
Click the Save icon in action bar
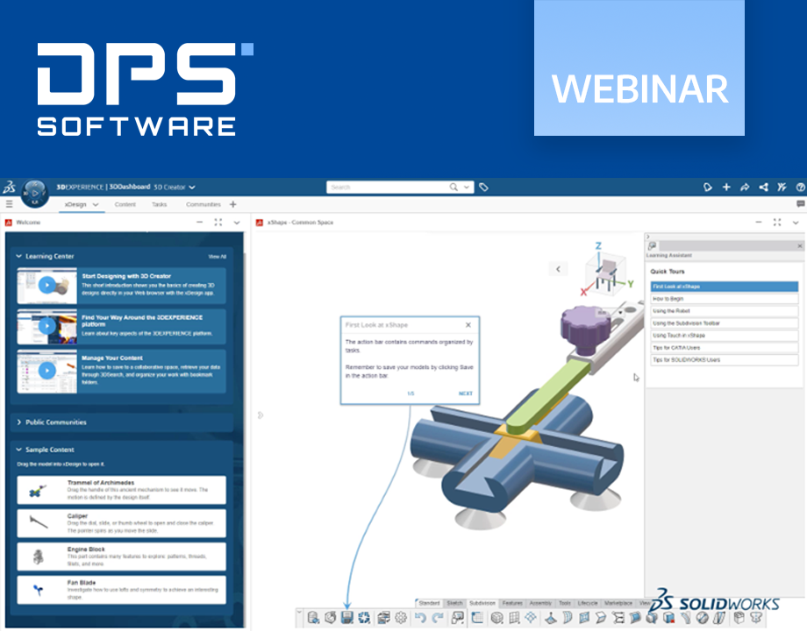point(346,618)
